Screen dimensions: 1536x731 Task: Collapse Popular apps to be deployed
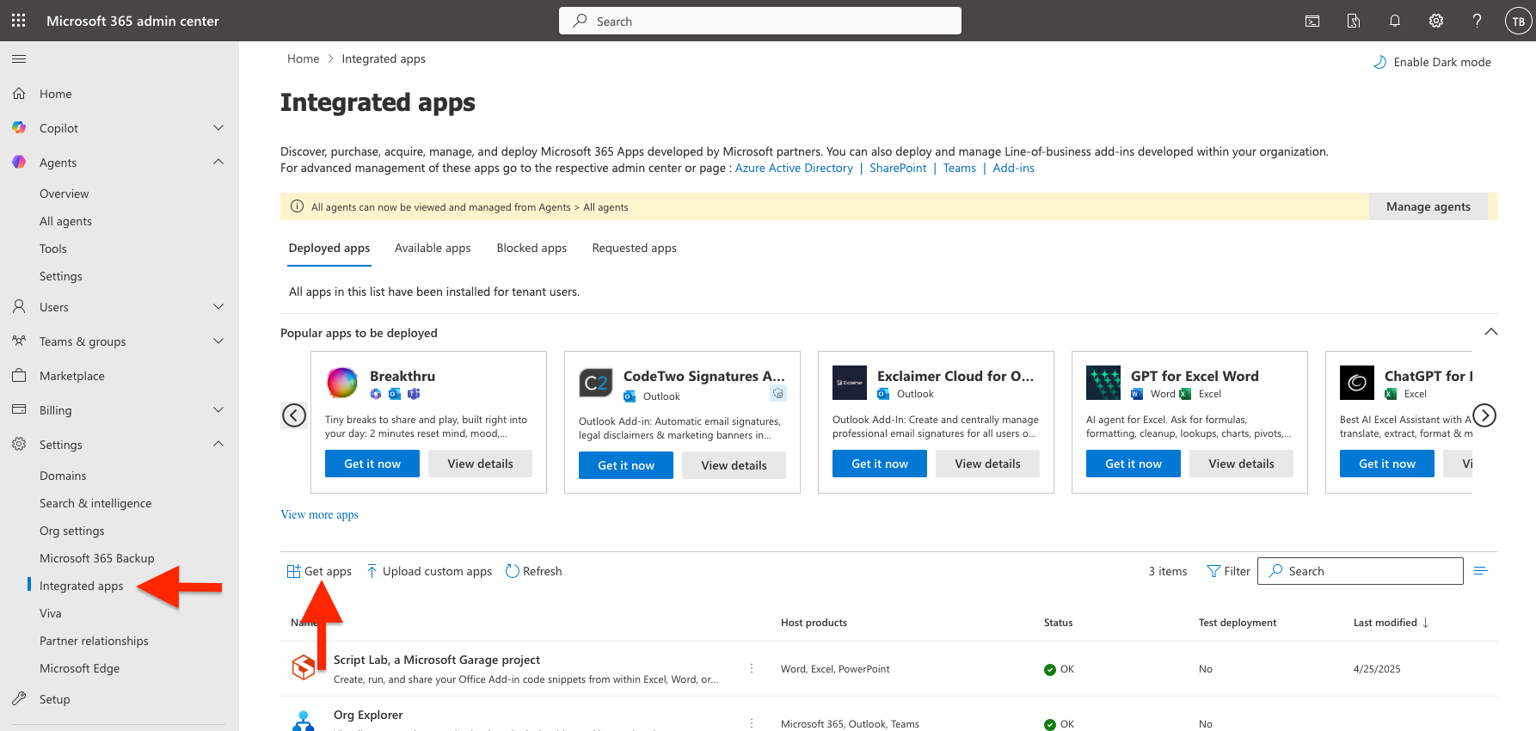click(x=1491, y=332)
